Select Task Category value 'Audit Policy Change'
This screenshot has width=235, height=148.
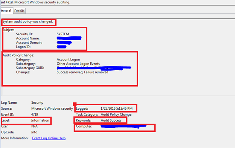(116, 115)
